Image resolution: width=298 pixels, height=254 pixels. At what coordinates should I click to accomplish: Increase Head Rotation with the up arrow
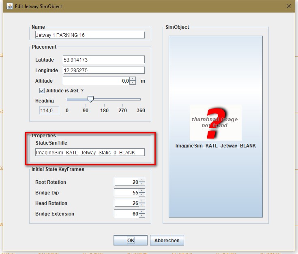pyautogui.click(x=142, y=201)
